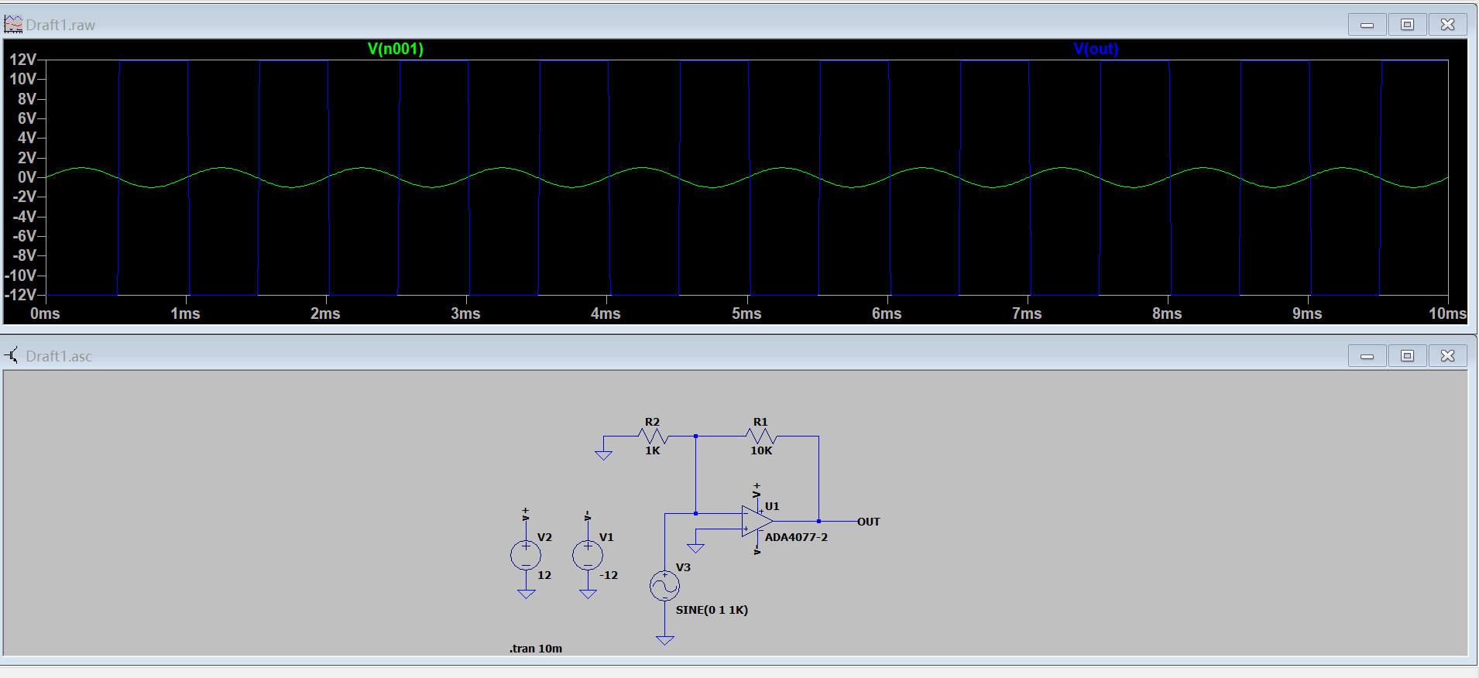Click the ground symbol left of R2
This screenshot has height=678, width=1479.
pos(603,455)
